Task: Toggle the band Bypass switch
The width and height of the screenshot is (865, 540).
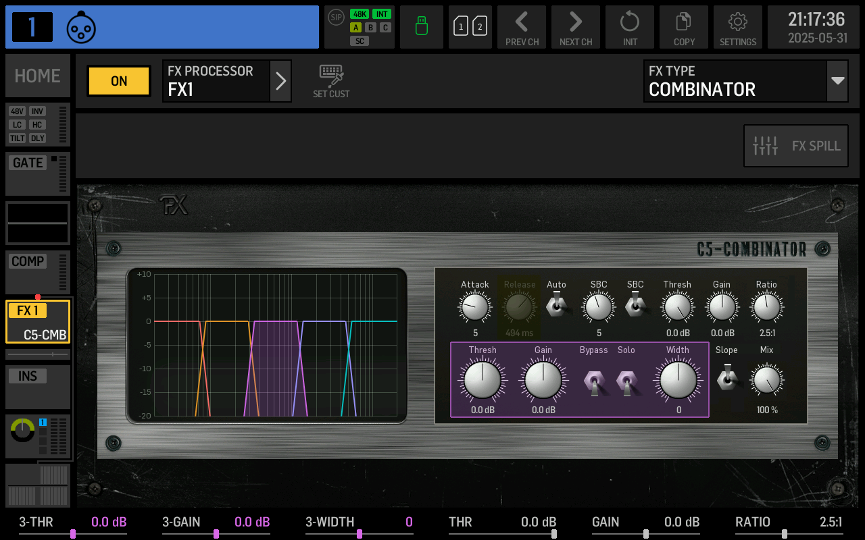Action: click(593, 382)
